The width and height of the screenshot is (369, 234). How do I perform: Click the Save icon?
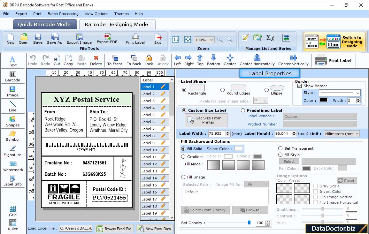[38, 39]
